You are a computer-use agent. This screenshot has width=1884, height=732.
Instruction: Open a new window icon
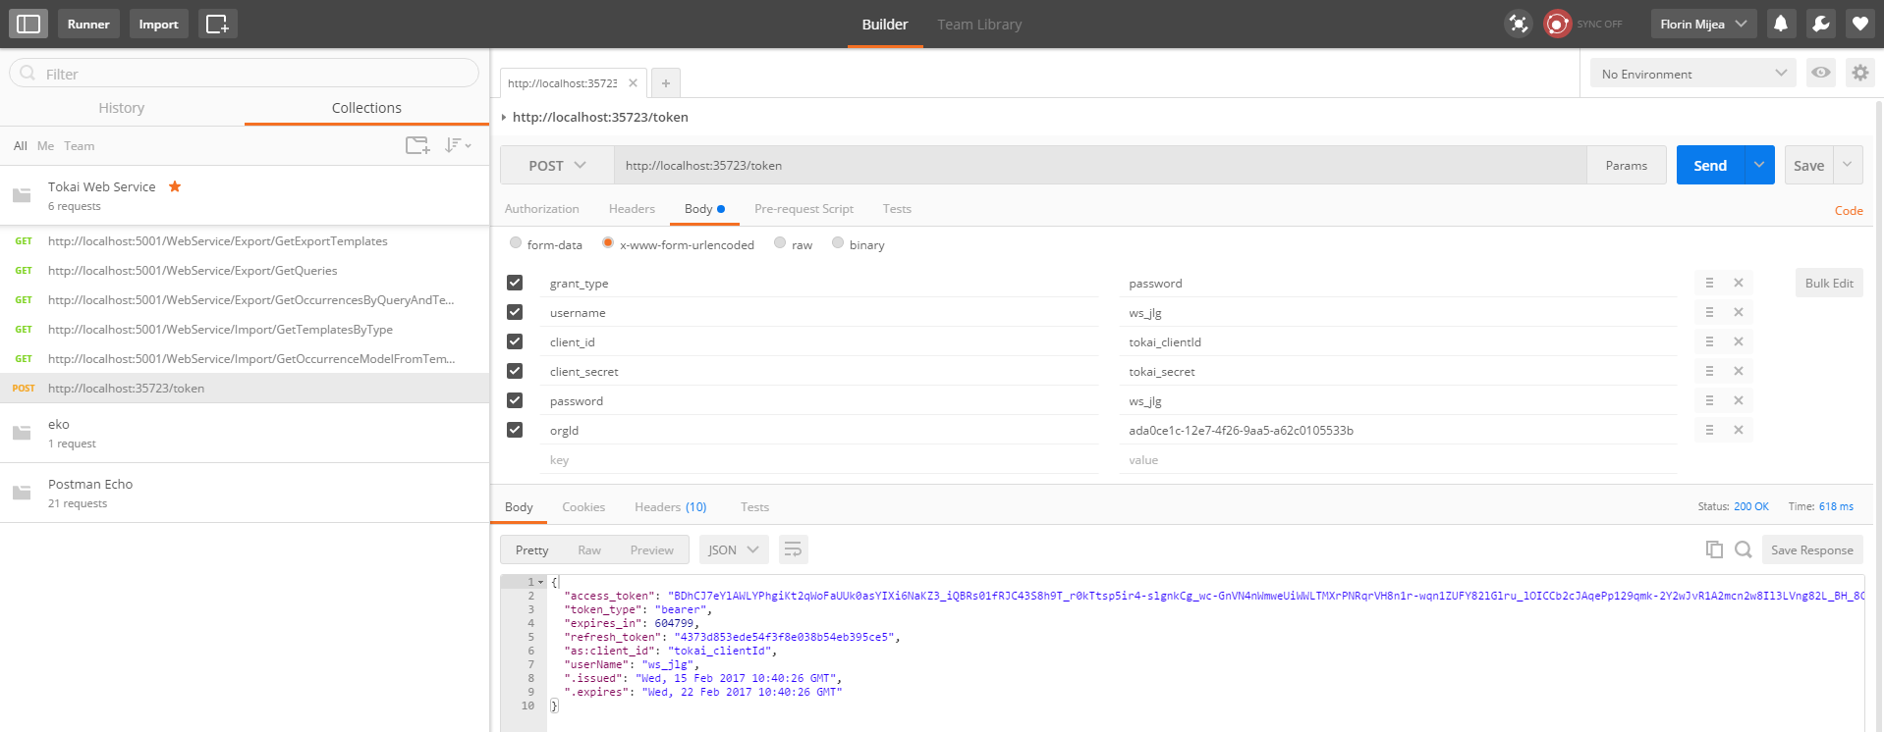pyautogui.click(x=218, y=24)
